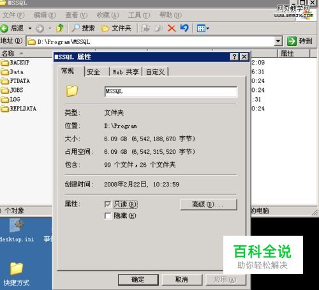Open the File (文件) menu
This screenshot has width=319, height=290.
(13, 15)
